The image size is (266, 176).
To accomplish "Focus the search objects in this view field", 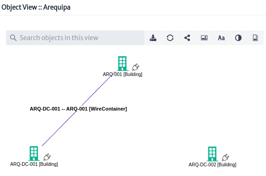I will pyautogui.click(x=75, y=38).
